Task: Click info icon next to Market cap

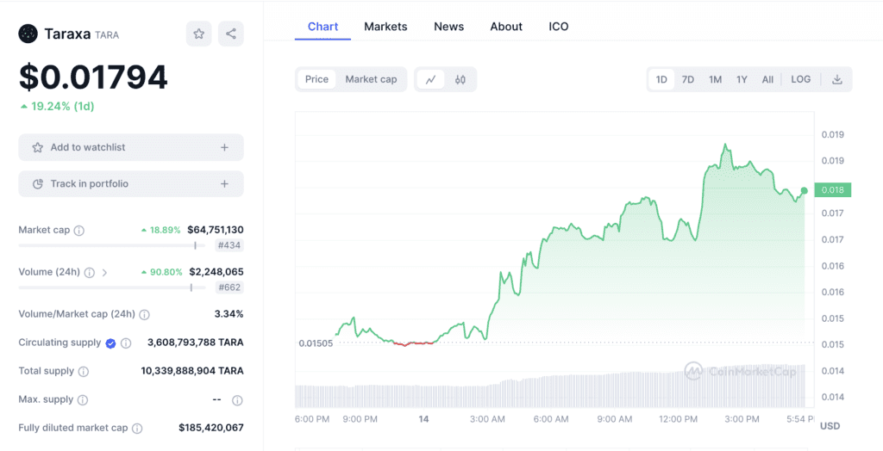Action: [79, 231]
